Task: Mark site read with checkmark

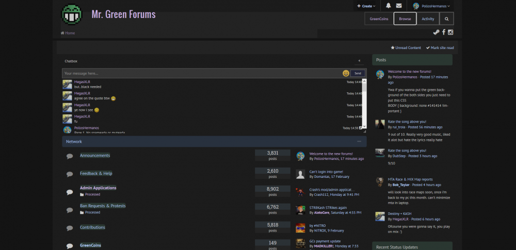Action: pos(440,47)
